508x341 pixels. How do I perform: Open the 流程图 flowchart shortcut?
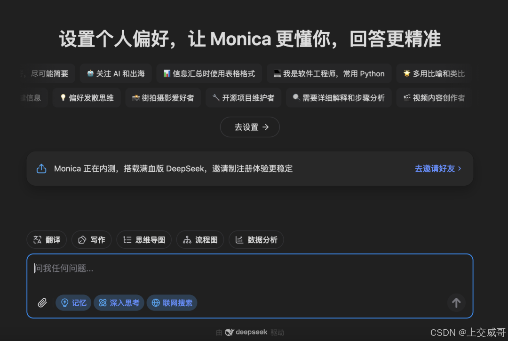point(200,239)
